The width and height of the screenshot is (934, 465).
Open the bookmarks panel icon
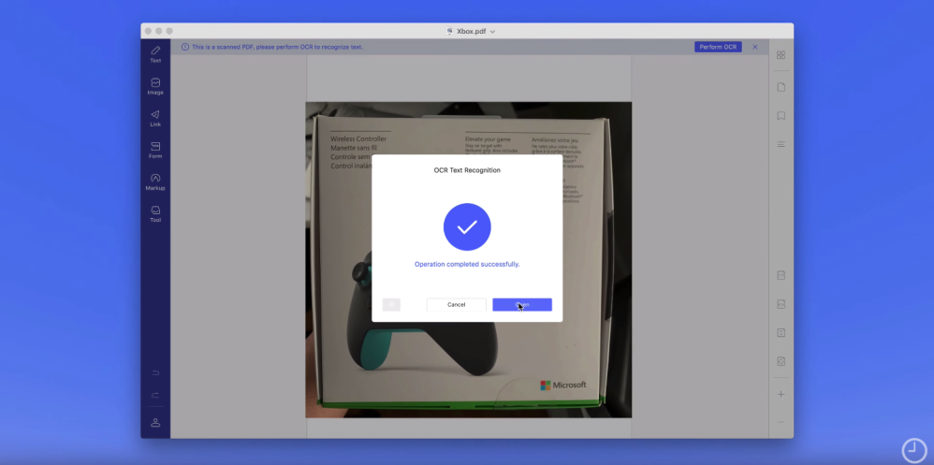pos(781,116)
